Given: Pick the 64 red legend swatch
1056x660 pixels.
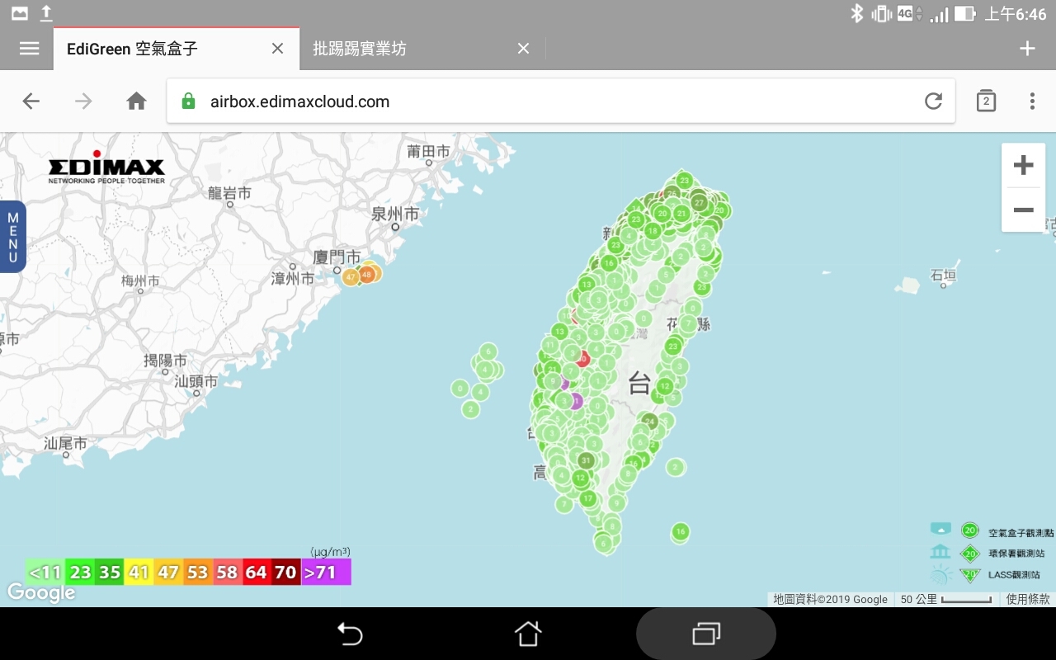Looking at the screenshot, I should pyautogui.click(x=257, y=572).
